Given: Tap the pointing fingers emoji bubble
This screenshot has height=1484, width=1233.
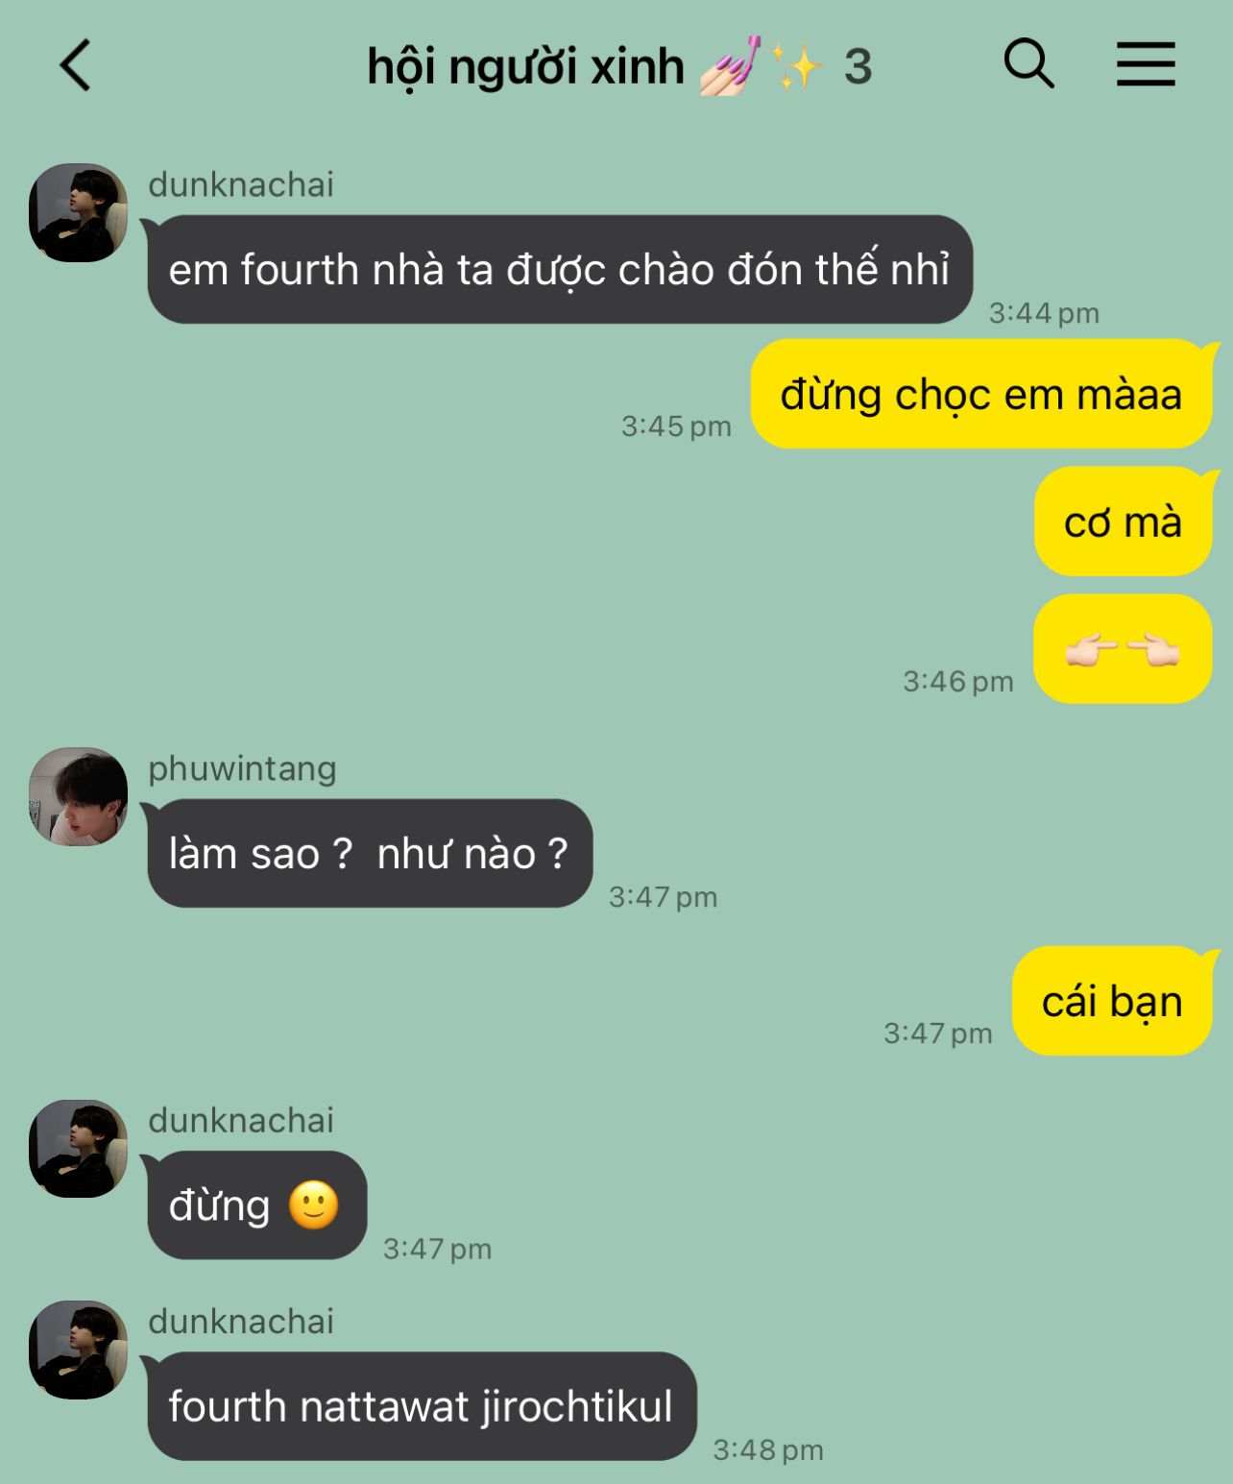Looking at the screenshot, I should pyautogui.click(x=1124, y=649).
